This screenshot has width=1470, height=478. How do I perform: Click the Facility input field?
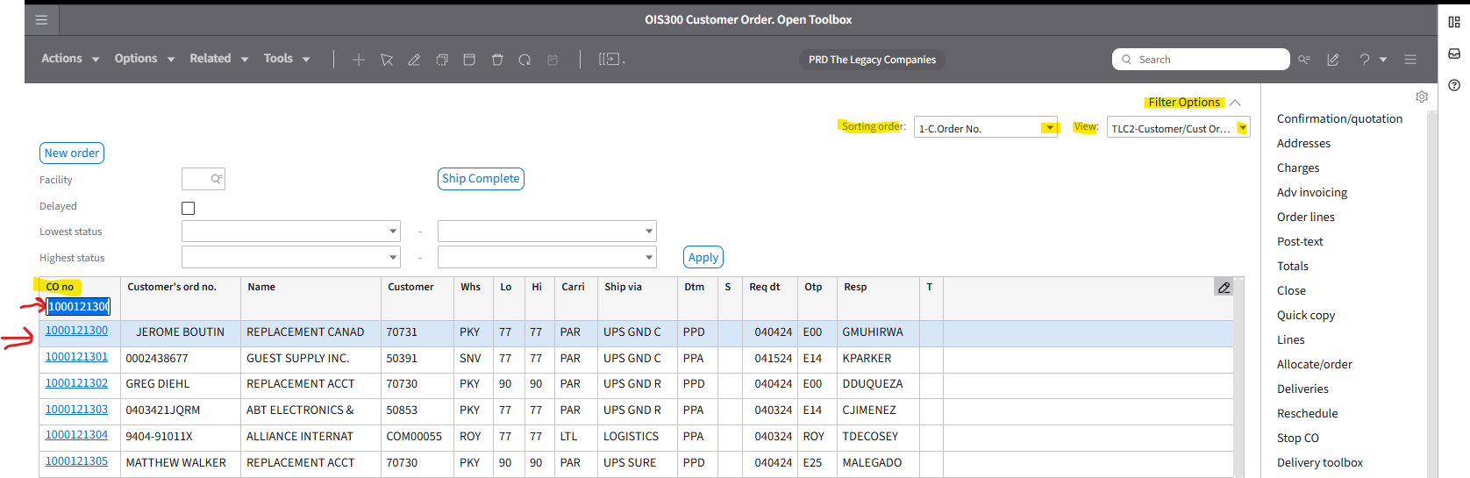tap(203, 179)
